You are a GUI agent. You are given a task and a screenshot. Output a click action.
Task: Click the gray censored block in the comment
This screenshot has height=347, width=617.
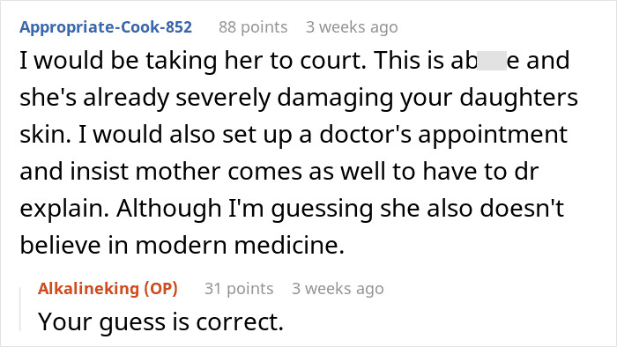click(492, 61)
